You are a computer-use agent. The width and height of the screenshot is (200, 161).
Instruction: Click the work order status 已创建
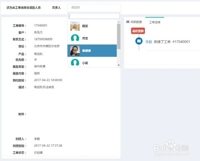pyautogui.click(x=38, y=153)
